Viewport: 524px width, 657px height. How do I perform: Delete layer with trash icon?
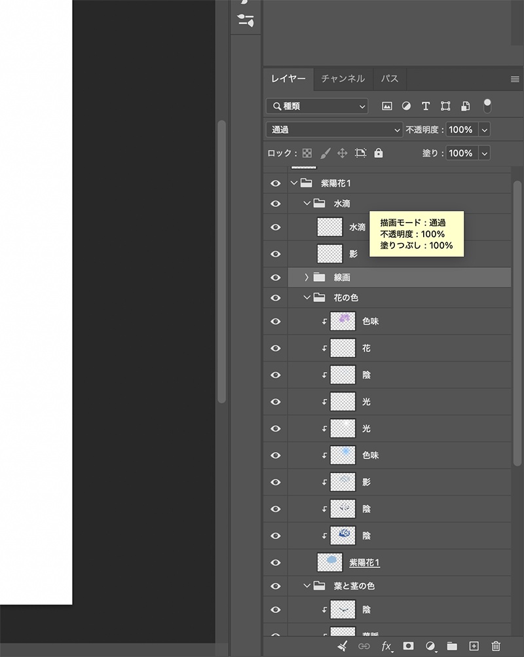click(x=496, y=646)
